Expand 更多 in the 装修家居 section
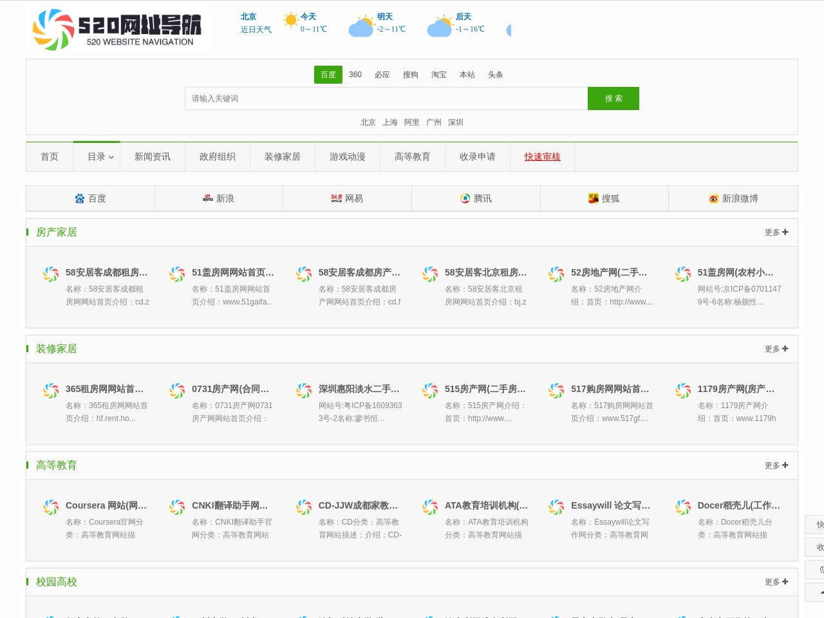 click(x=776, y=349)
